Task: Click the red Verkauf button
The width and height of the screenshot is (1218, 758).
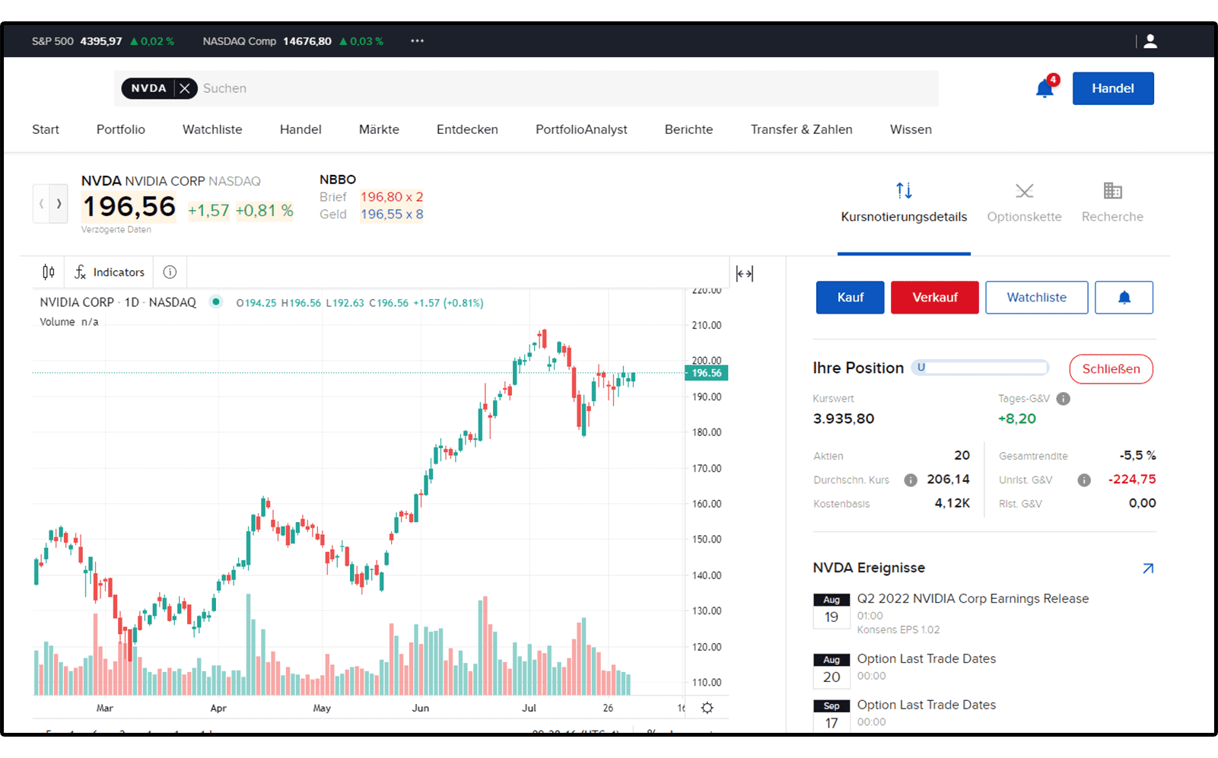Action: (935, 298)
